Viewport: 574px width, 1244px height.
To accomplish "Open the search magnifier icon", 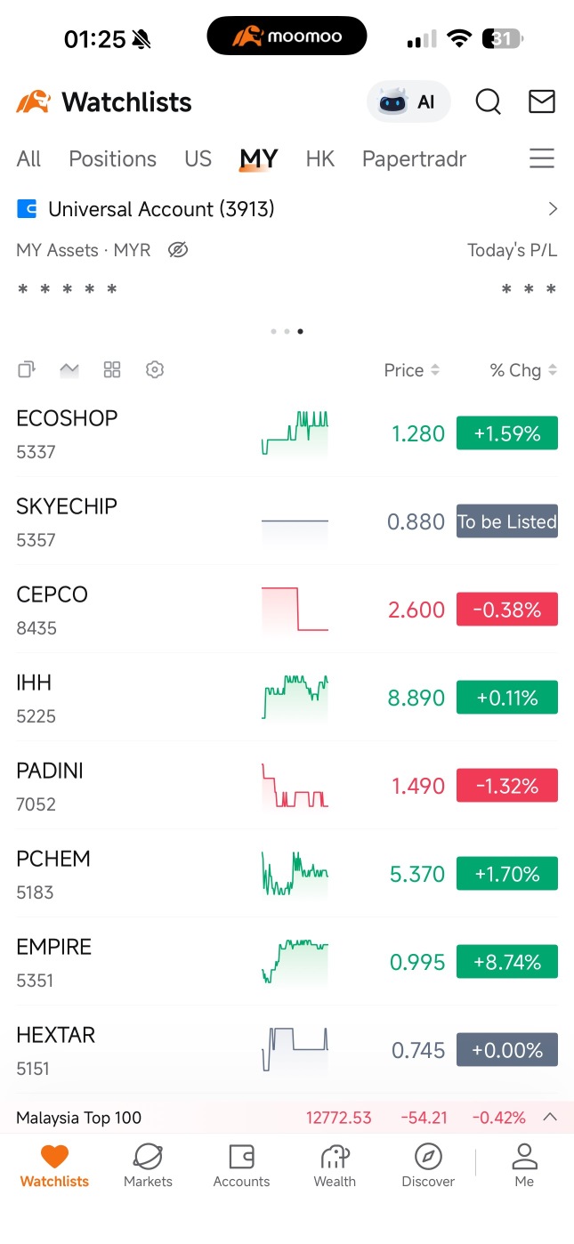I will tap(488, 102).
